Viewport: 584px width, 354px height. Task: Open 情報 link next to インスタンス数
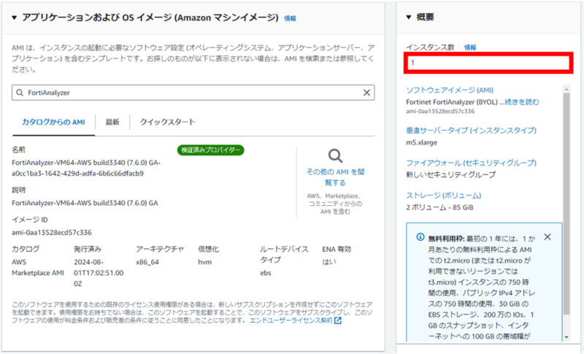tap(470, 47)
